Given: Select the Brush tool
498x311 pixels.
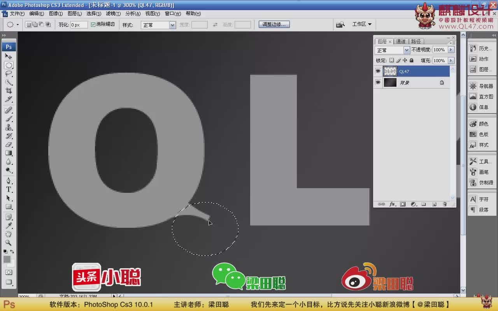Looking at the screenshot, I should pos(9,119).
